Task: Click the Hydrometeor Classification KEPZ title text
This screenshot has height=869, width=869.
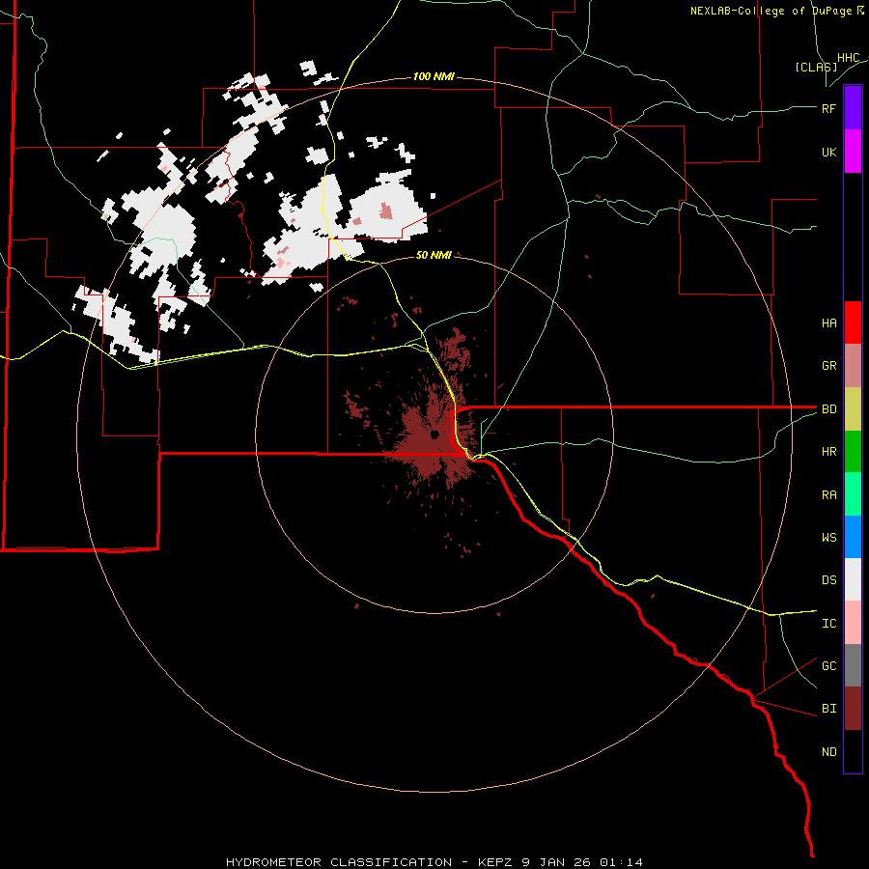Action: coord(434,862)
